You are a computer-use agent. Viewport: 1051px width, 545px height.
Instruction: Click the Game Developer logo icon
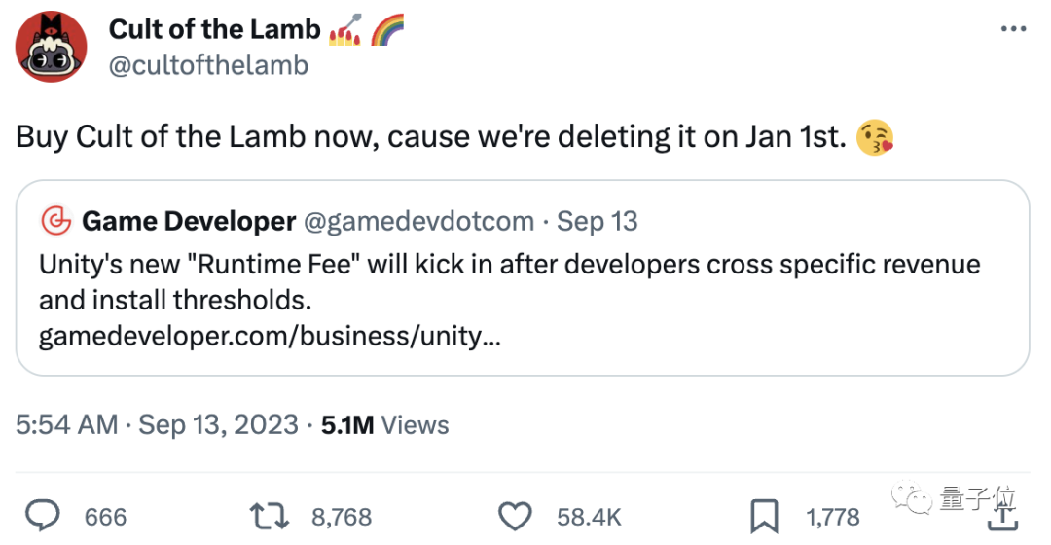55,222
